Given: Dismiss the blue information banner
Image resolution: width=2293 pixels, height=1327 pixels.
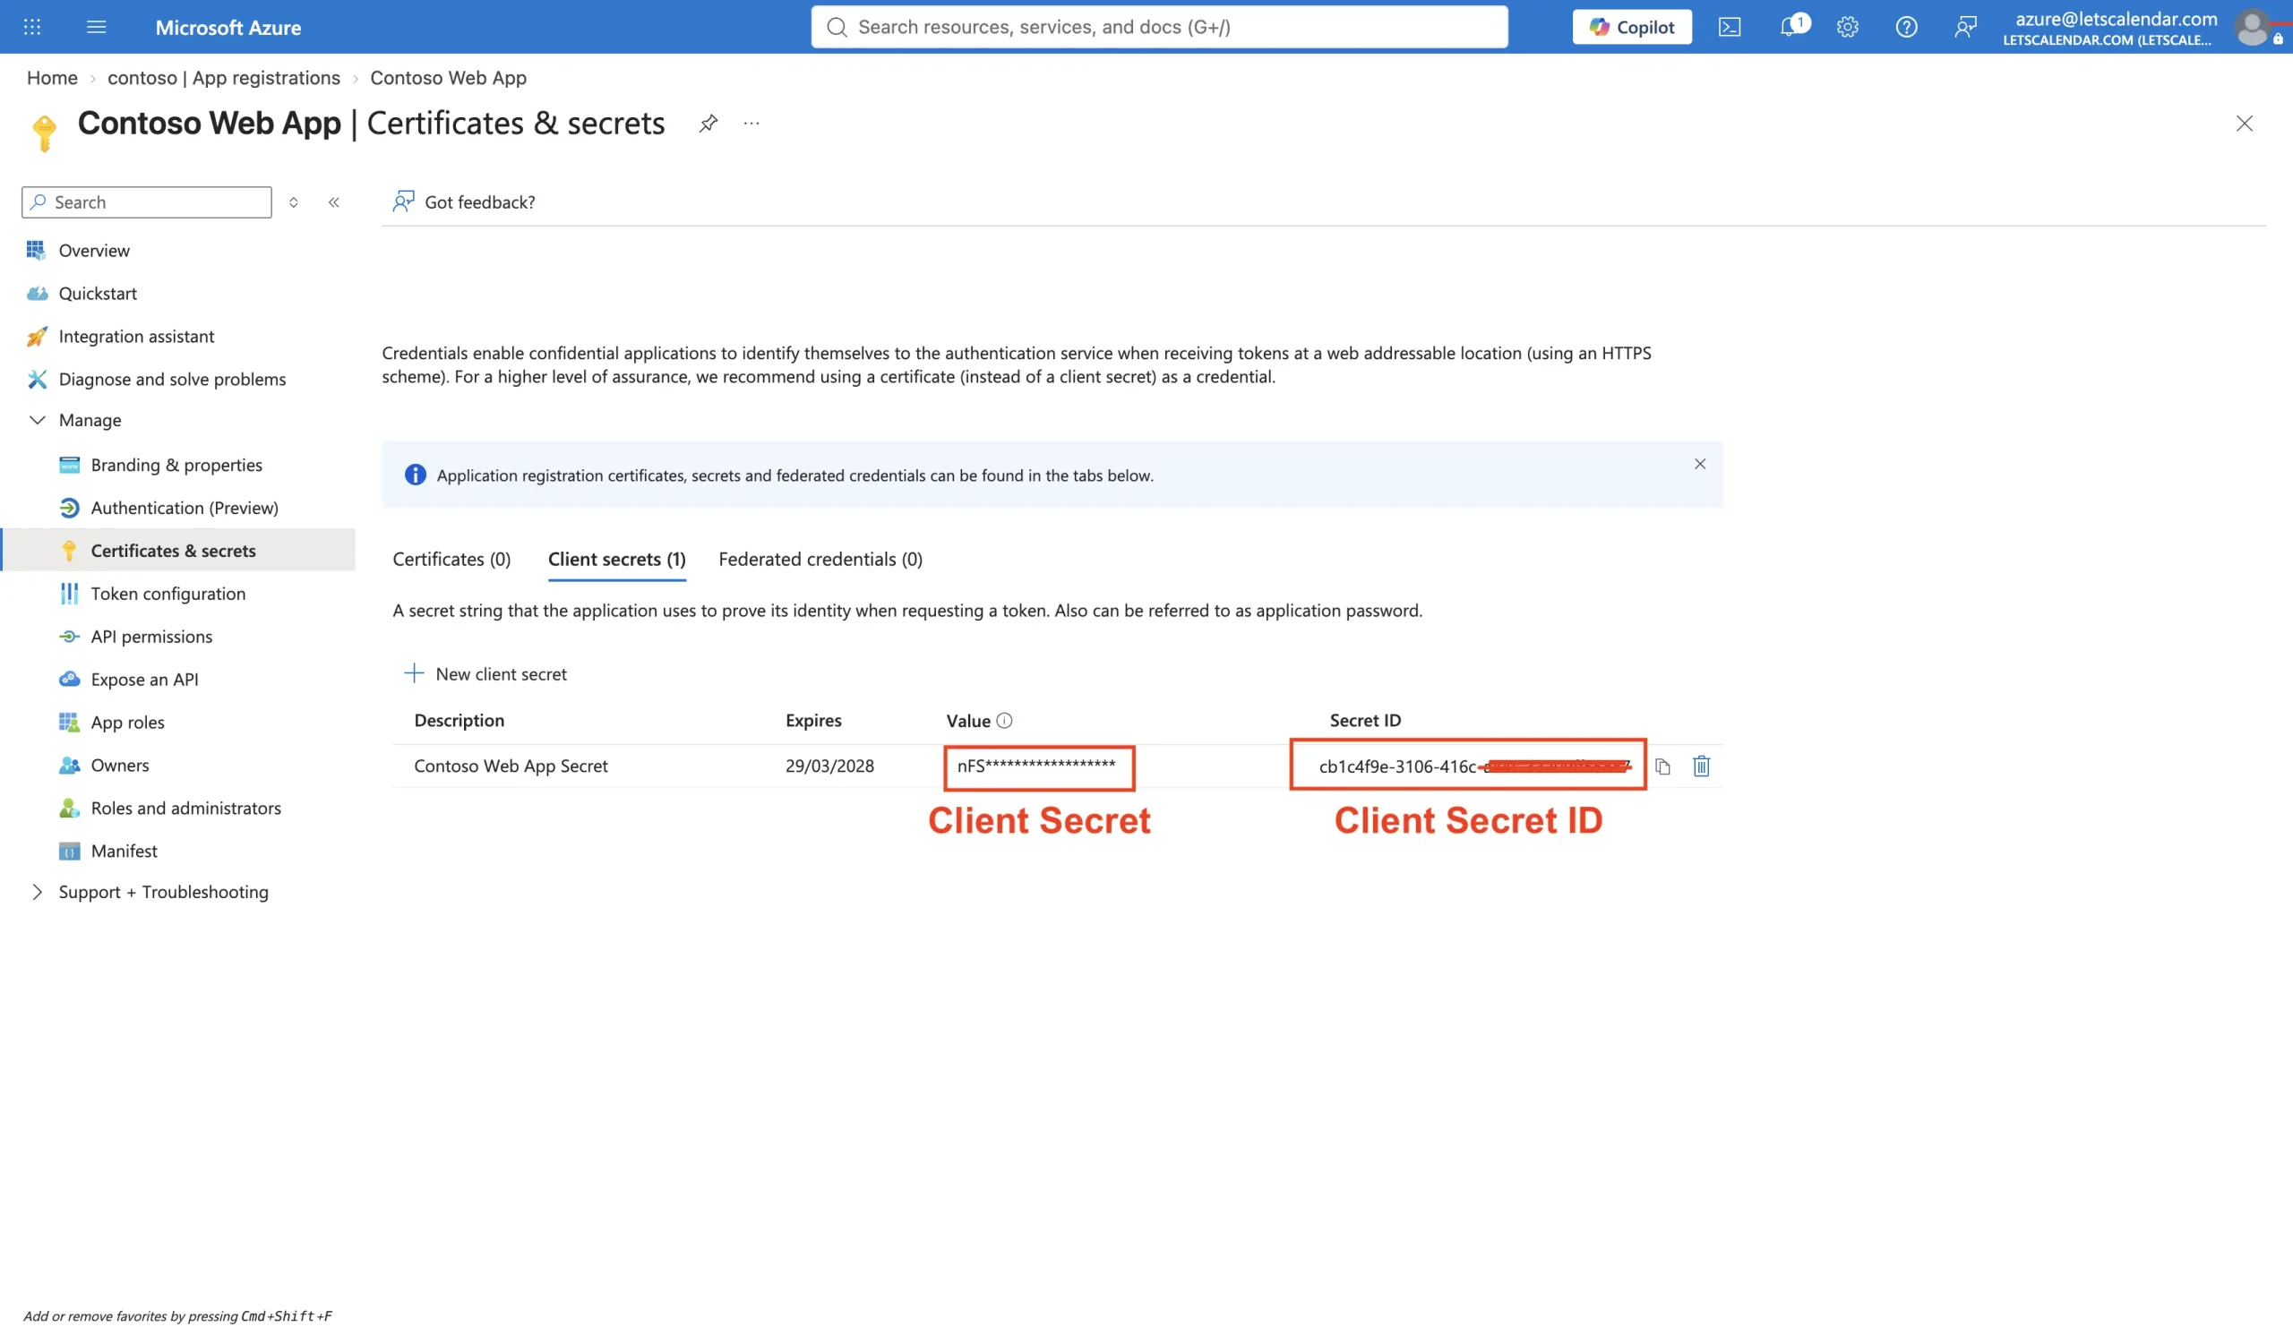Looking at the screenshot, I should pyautogui.click(x=1699, y=464).
